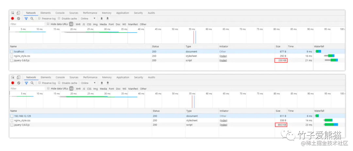Click the Filter text field in the 192.168.12.129 panel
The image size is (353, 151).
[27, 89]
